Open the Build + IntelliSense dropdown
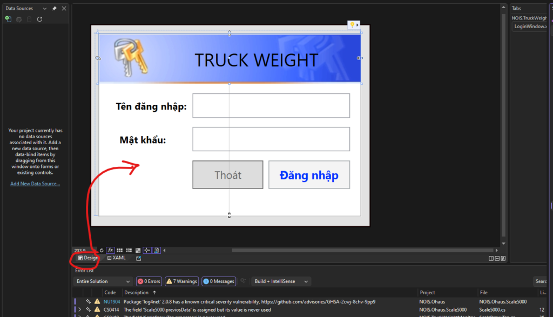 281,281
